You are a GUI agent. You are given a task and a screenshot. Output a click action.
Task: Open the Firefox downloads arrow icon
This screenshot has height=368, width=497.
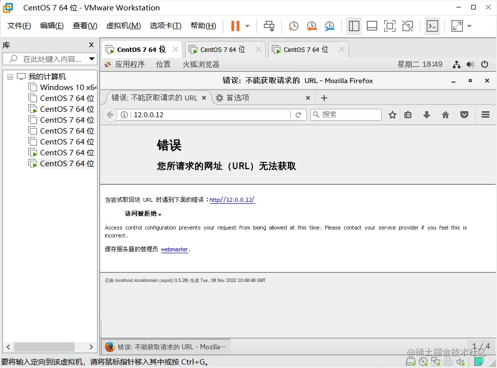(427, 115)
